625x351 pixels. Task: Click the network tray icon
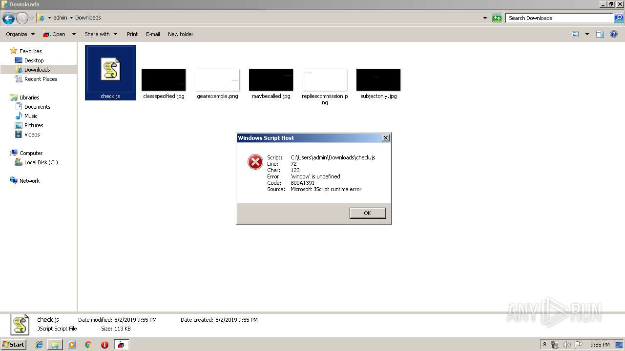click(x=555, y=345)
